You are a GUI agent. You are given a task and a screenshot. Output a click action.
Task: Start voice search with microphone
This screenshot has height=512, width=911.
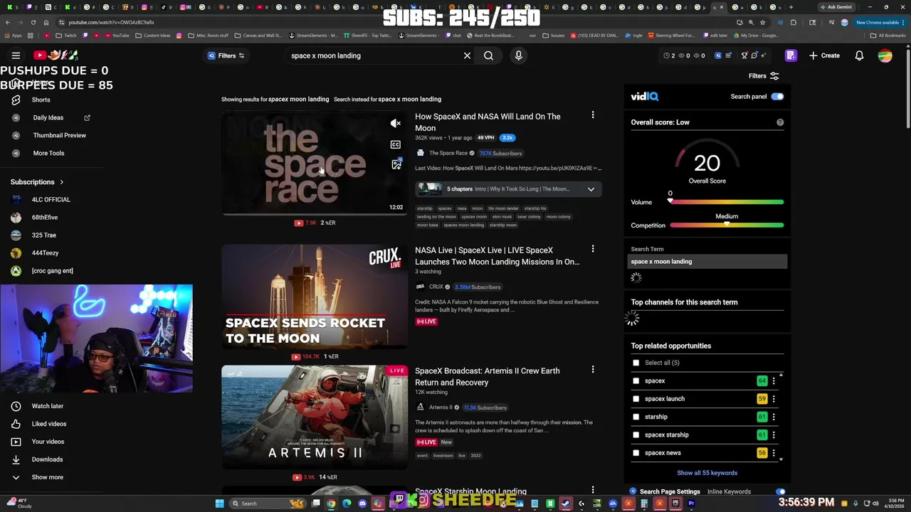(x=518, y=55)
